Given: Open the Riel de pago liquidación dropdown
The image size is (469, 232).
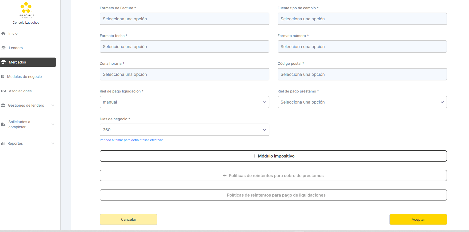Looking at the screenshot, I should (184, 102).
